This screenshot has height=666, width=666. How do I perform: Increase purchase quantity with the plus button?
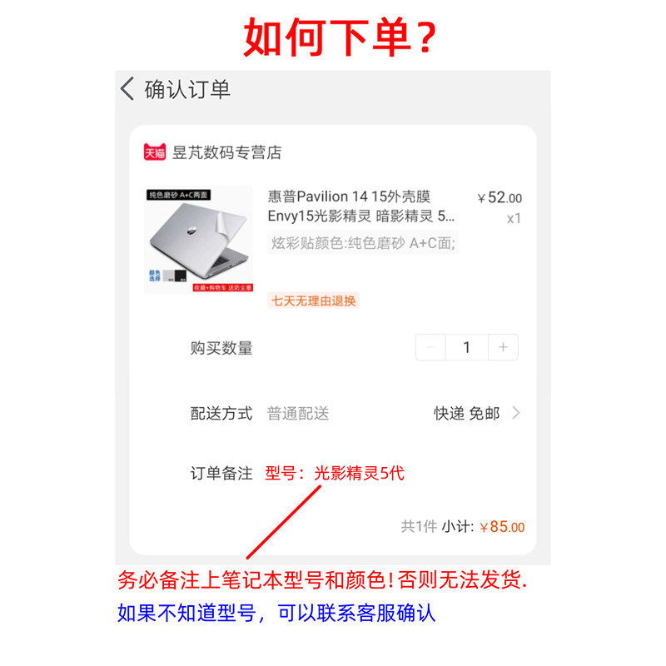coord(504,347)
